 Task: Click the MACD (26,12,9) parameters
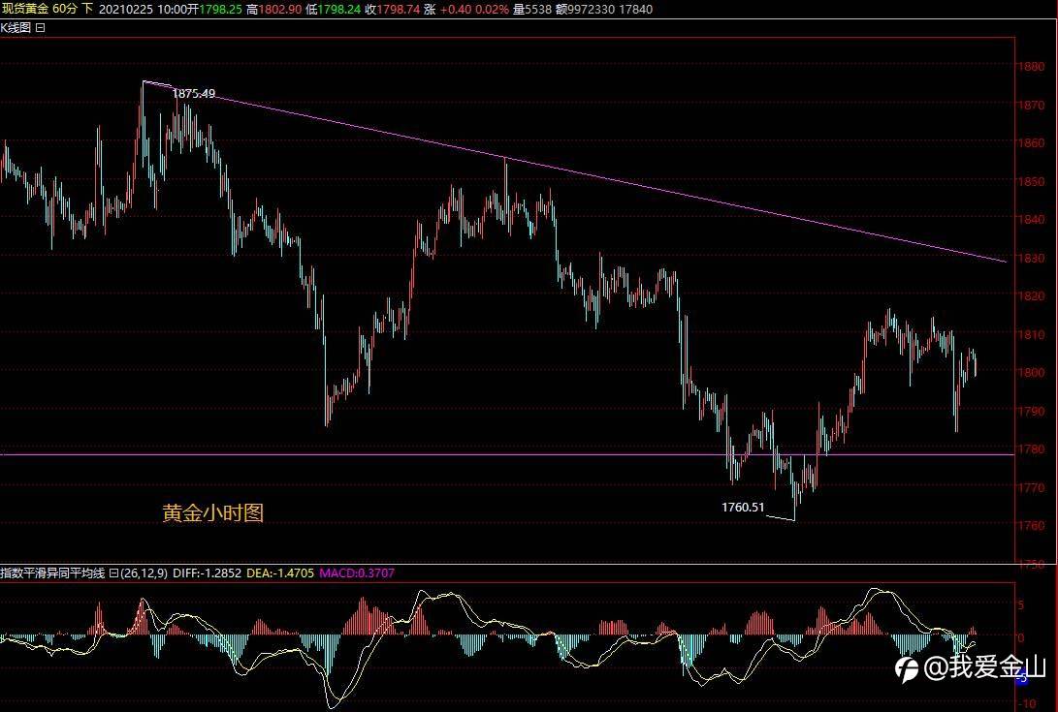click(144, 573)
